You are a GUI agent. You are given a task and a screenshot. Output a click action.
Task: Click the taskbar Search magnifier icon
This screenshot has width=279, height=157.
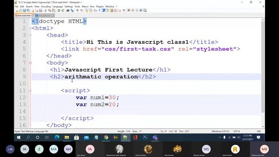pos(28,137)
